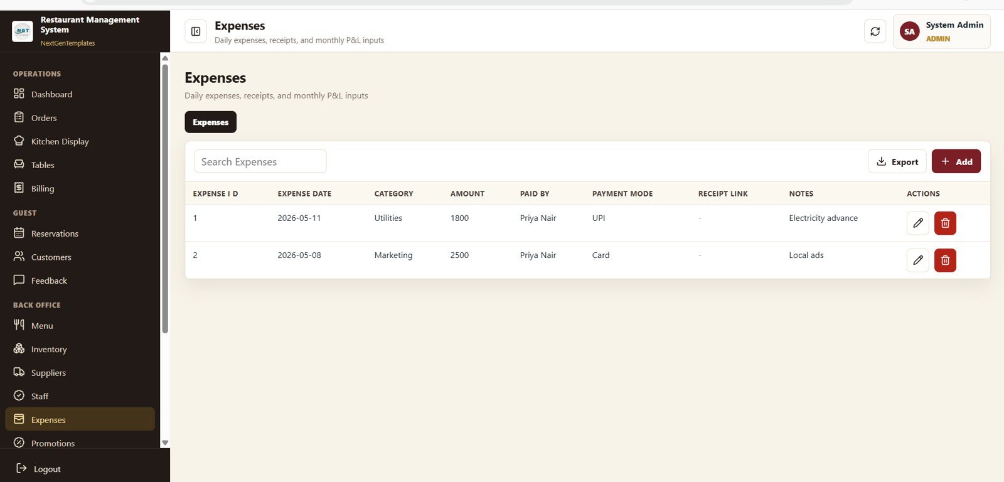Open the Suppliers page link
Image resolution: width=1004 pixels, height=482 pixels.
(80, 372)
